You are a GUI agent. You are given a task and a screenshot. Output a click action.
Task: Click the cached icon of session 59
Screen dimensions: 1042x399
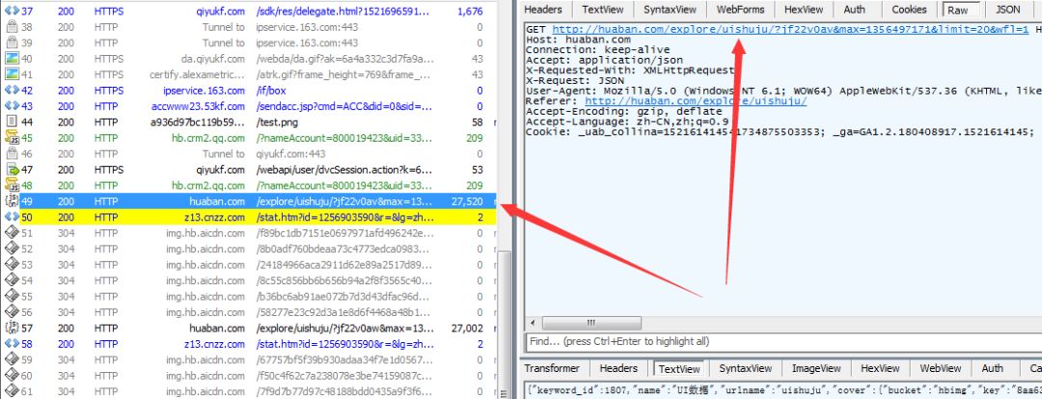[x=12, y=359]
